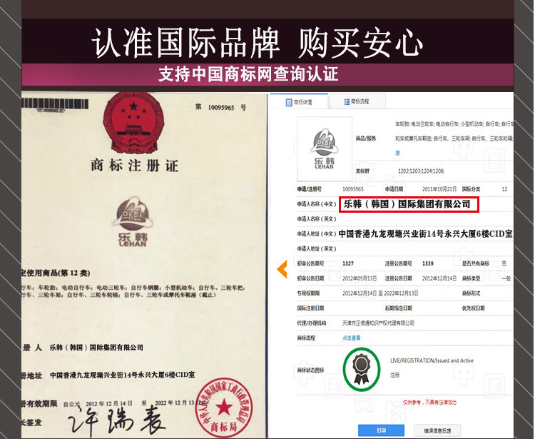Click the orange back arrow beside the details

282,269
